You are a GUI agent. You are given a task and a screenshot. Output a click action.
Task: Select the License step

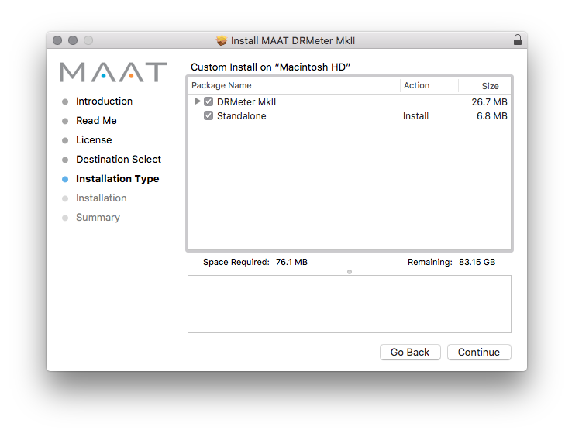94,139
